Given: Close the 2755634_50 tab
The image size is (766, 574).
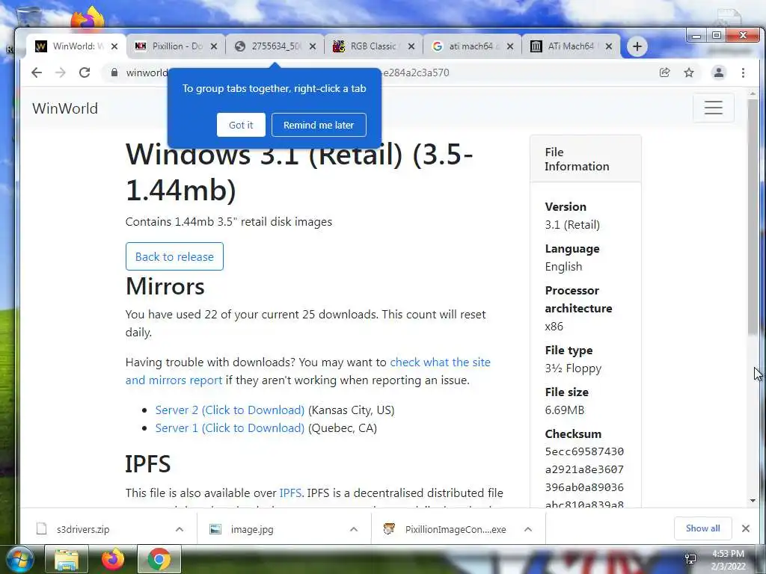Looking at the screenshot, I should click(x=313, y=46).
